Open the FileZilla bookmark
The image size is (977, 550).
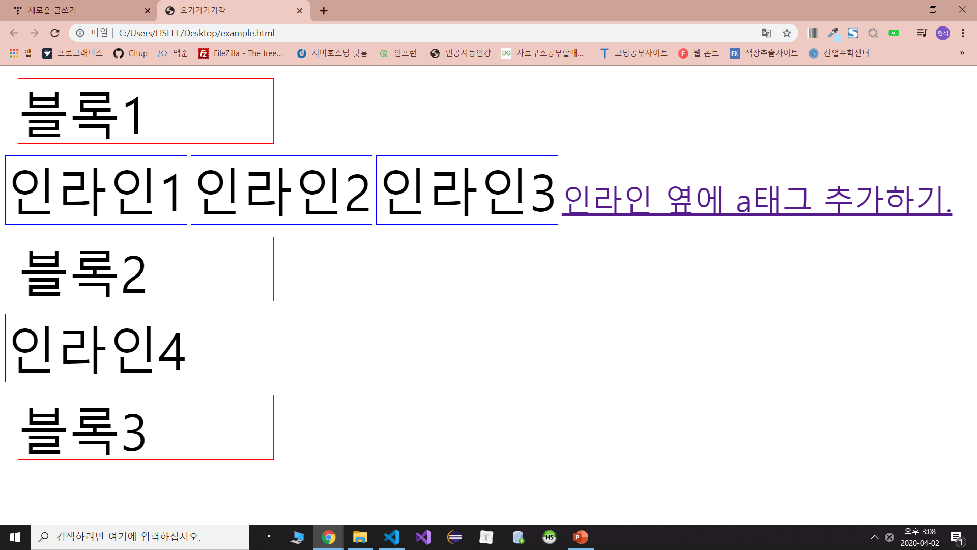240,53
